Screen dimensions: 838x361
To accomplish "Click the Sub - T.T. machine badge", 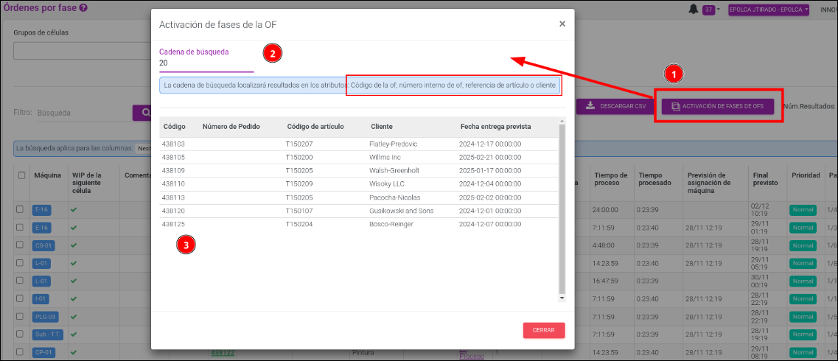I will click(47, 334).
